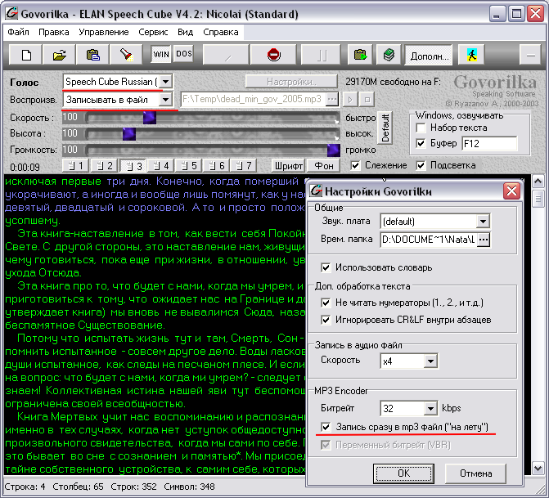Select bookmark 4
Image resolution: width=549 pixels, height=498 pixels.
[161, 165]
